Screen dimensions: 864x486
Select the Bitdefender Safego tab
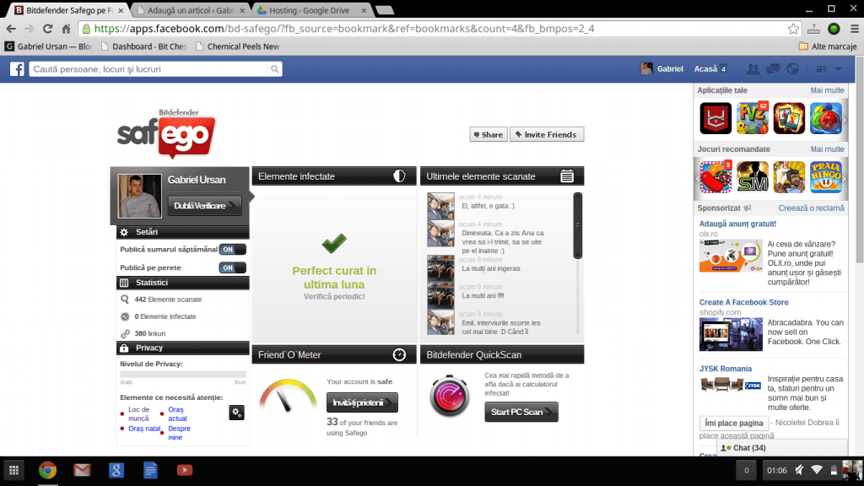click(69, 10)
